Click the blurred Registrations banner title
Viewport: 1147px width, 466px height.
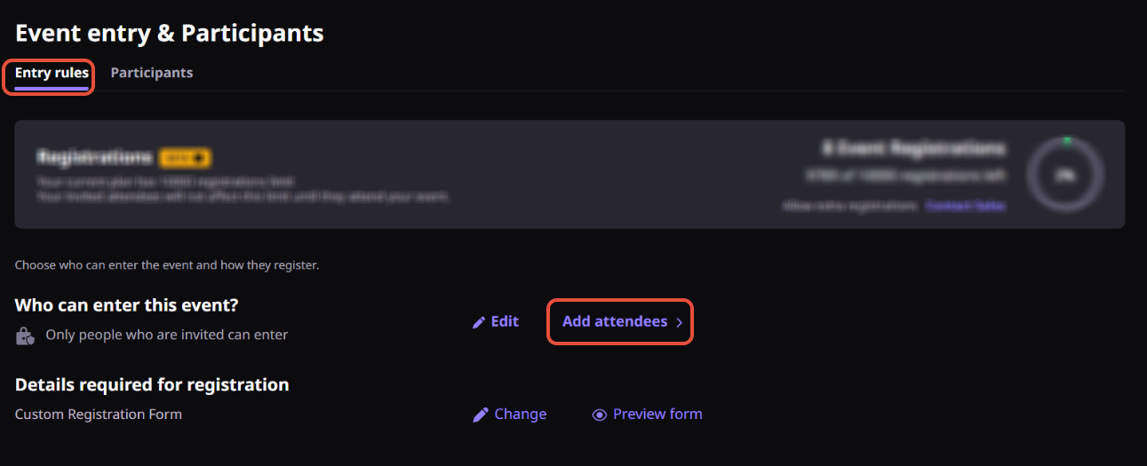coord(94,158)
